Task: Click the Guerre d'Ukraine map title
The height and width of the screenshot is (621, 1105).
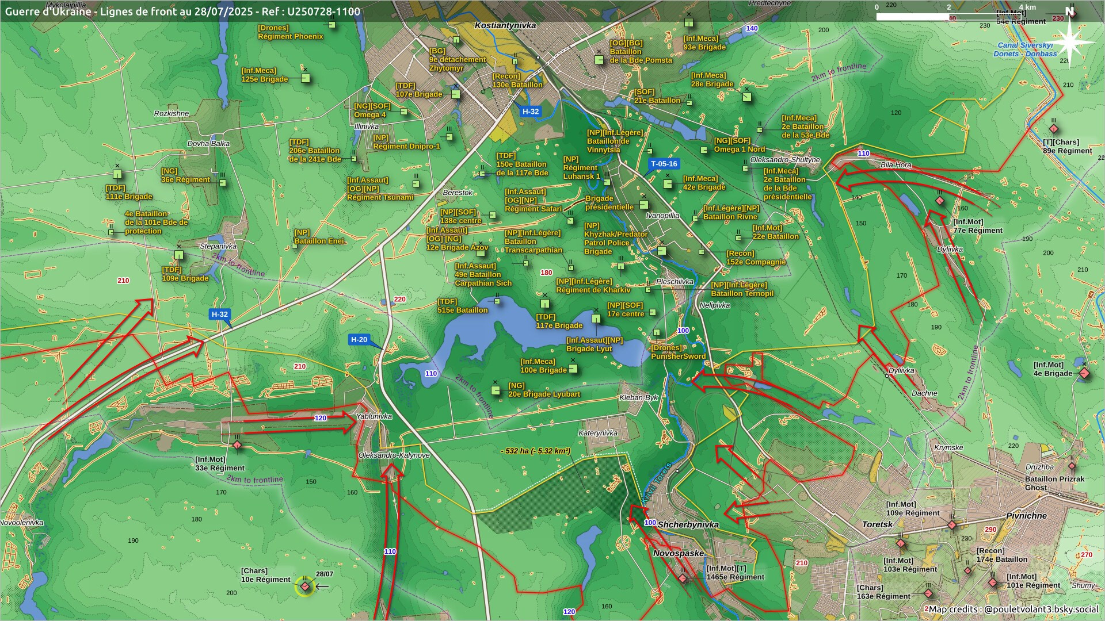Action: click(x=182, y=11)
